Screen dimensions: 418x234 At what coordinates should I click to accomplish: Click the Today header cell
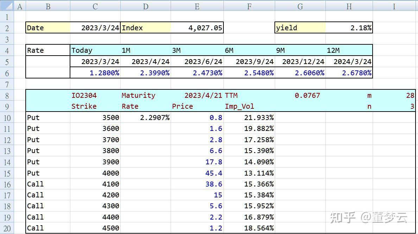click(95, 50)
